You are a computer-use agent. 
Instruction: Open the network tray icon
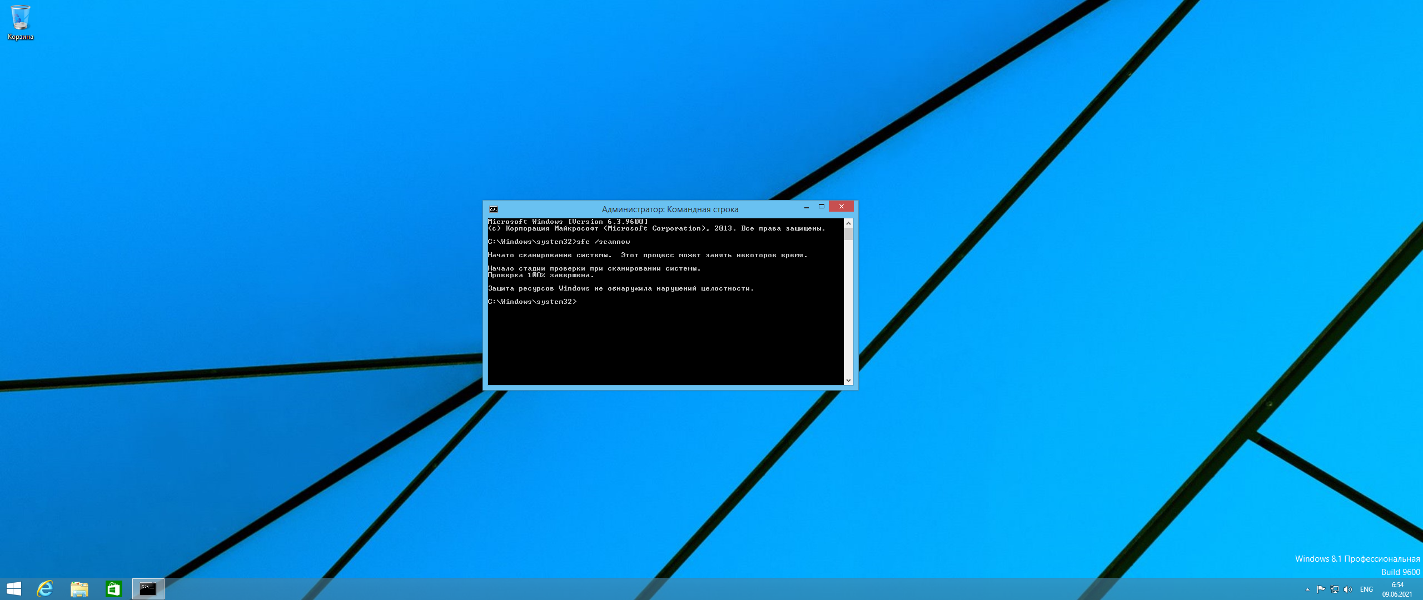coord(1334,589)
